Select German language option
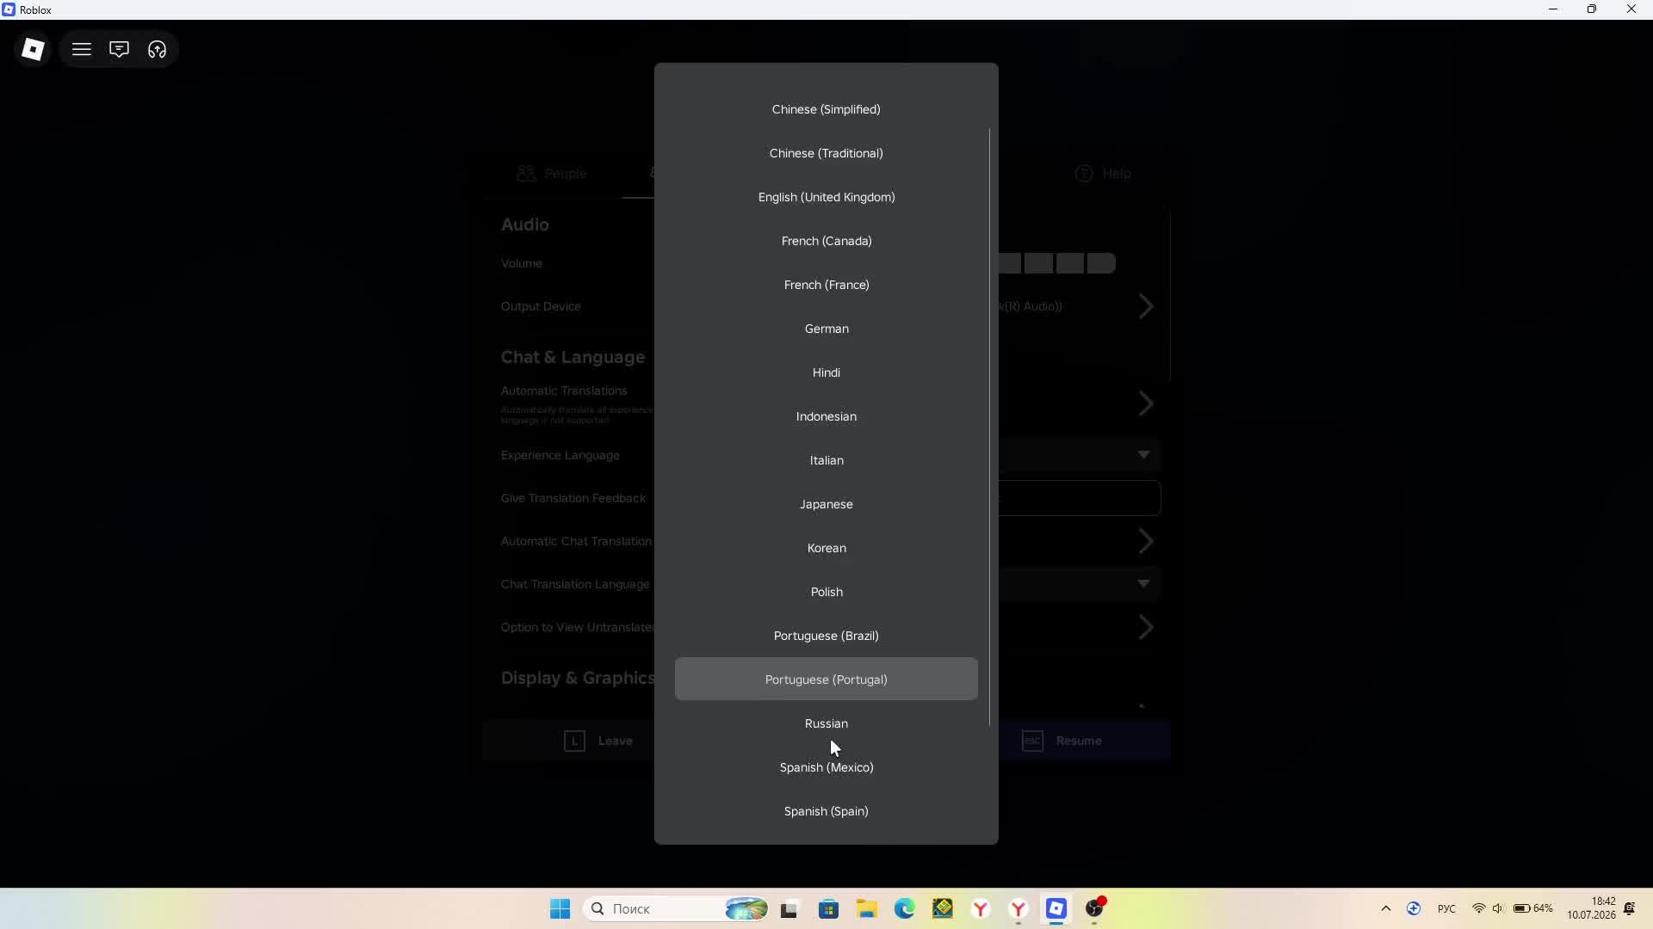 tap(826, 329)
